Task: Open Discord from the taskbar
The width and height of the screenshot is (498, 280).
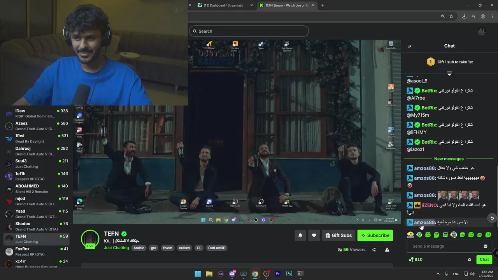Action: click(x=232, y=274)
